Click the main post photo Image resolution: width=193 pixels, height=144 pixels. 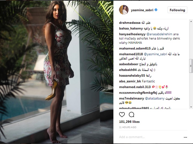(x=57, y=72)
